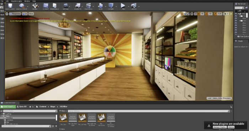Toggle the sources panel icon beside Search Paths
The height and width of the screenshot is (131, 249).
(x=1, y=111)
